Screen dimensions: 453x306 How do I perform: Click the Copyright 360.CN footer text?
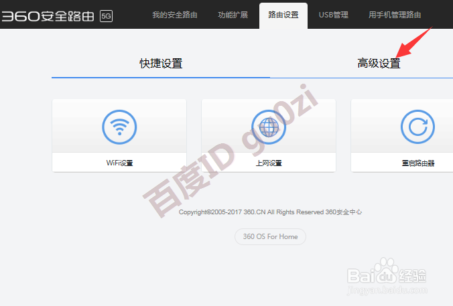click(x=270, y=212)
